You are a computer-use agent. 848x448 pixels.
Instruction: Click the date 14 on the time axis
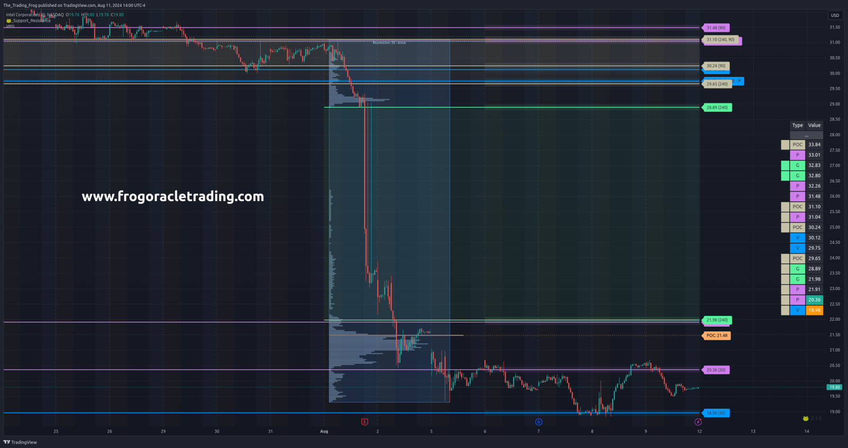807,431
